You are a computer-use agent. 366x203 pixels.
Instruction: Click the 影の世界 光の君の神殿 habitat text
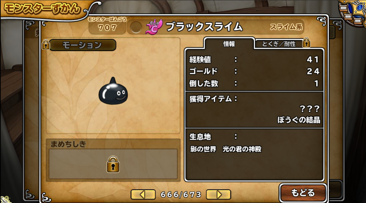(226, 149)
